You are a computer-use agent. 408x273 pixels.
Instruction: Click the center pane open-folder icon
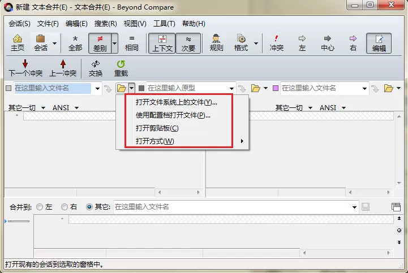[256, 88]
